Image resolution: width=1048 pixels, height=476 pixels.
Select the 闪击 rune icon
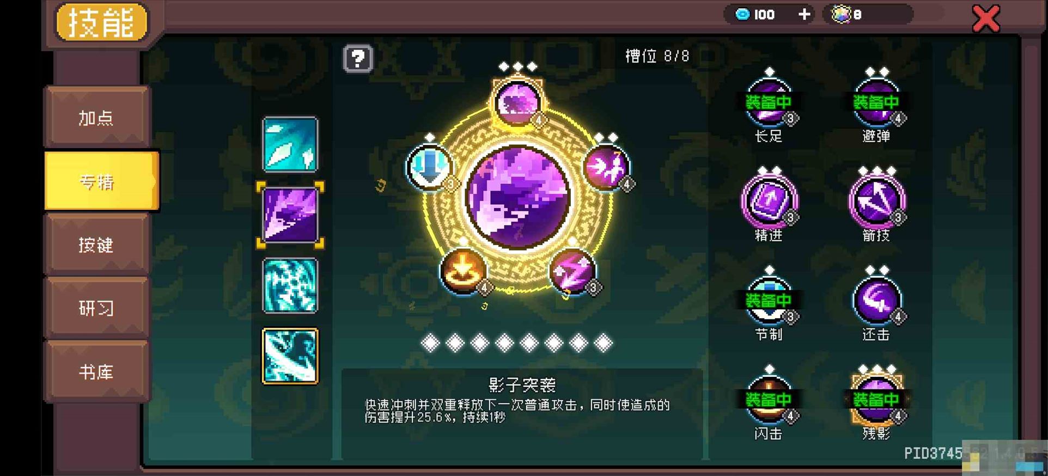point(769,399)
